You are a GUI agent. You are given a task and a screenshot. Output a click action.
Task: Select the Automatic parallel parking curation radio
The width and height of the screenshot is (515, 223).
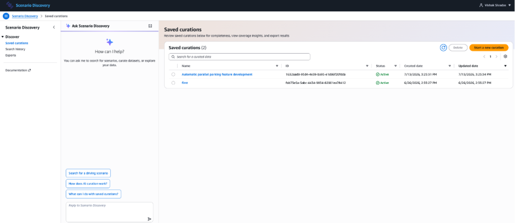coord(173,75)
